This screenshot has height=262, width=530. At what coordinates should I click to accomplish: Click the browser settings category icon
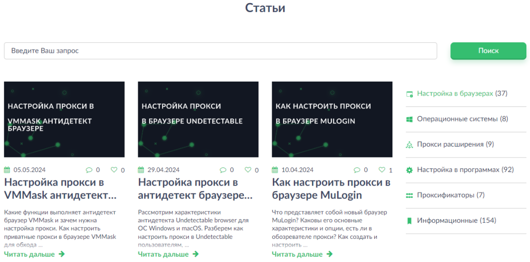point(409,94)
